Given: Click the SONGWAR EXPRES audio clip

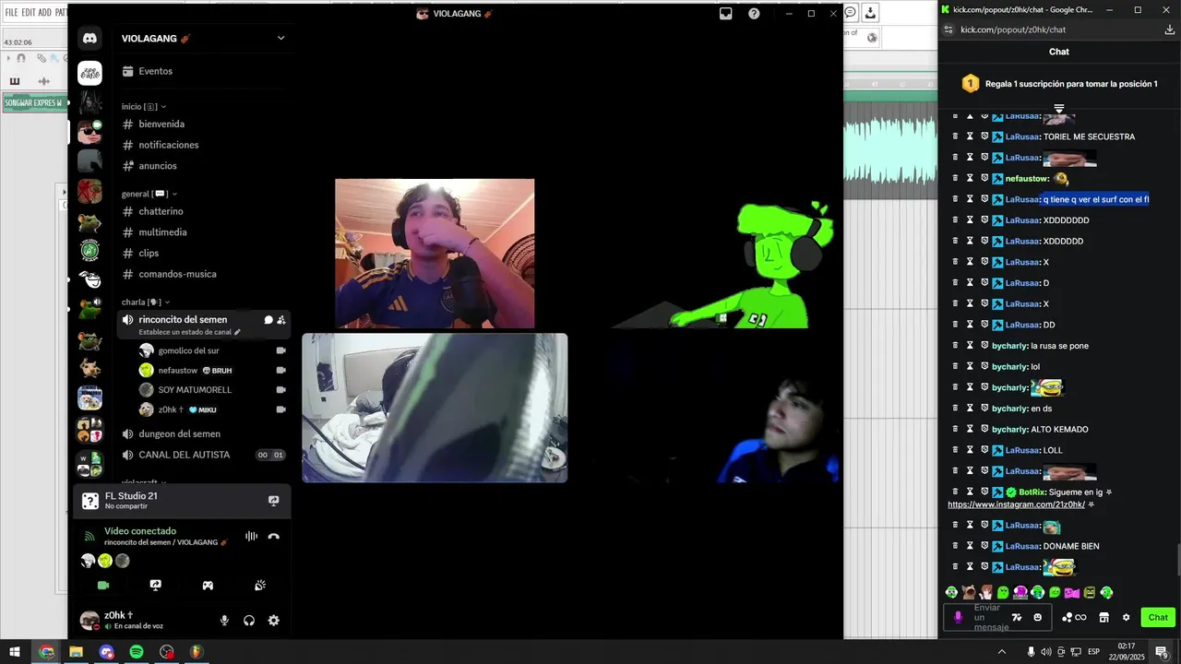Looking at the screenshot, I should tap(33, 102).
